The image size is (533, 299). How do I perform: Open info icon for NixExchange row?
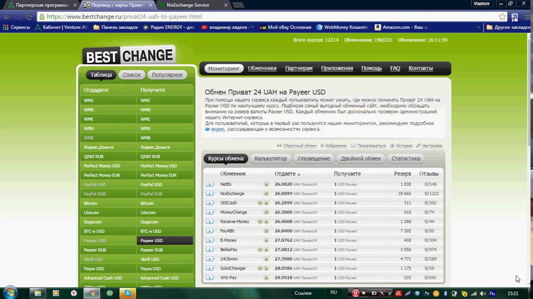pyautogui.click(x=210, y=194)
